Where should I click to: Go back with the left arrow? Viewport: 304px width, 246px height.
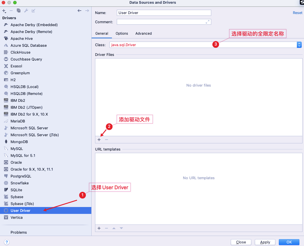[80, 11]
